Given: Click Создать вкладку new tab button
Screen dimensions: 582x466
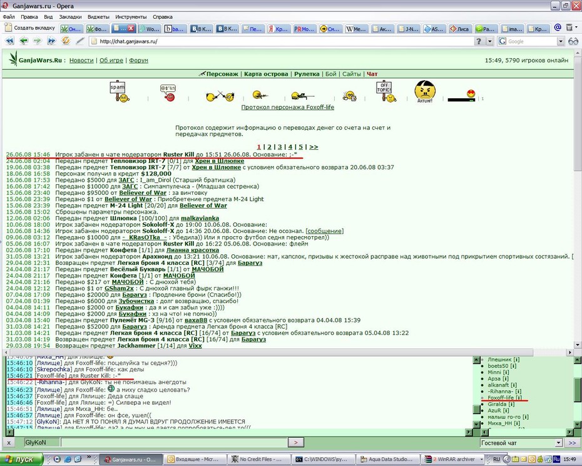Looking at the screenshot, I should [29, 28].
